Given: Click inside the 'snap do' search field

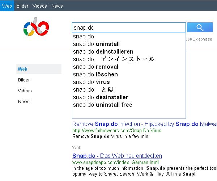Looking at the screenshot, I should click(129, 28).
